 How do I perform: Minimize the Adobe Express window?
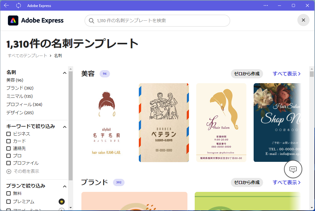279,5
